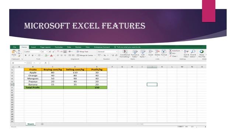Click the Align Left icon

[58, 55]
